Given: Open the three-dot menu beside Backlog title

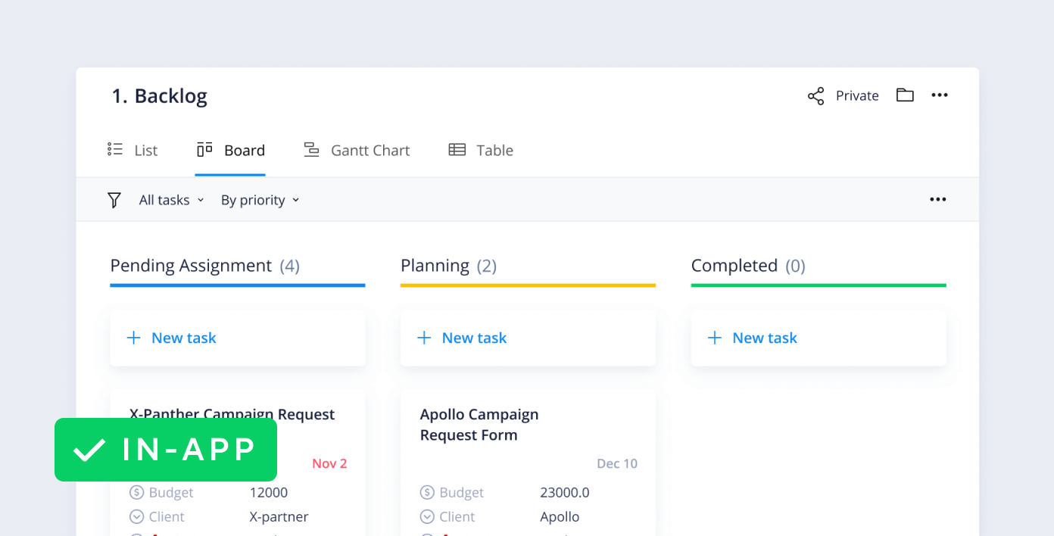Looking at the screenshot, I should point(940,95).
